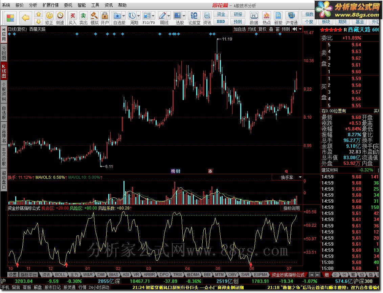The image size is (383, 293).
Task: Click the 个股 toolbar button
Action: (x=309, y=22)
